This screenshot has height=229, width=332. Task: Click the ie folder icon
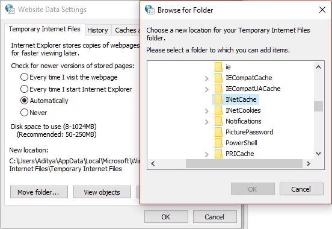[218, 67]
